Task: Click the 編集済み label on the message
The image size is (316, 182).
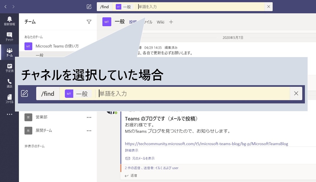Action: point(171,48)
